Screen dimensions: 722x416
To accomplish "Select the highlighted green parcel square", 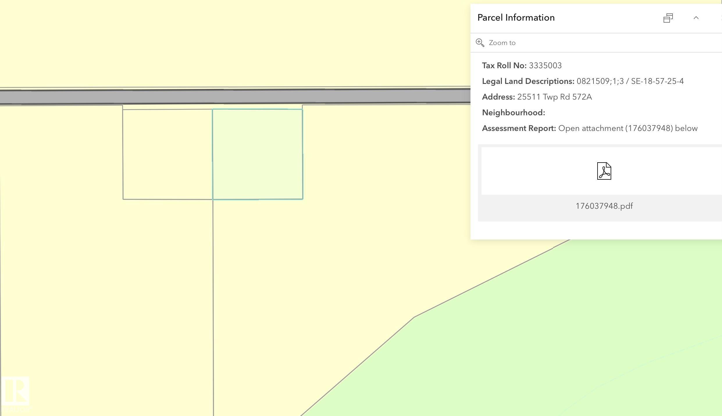I will tap(257, 154).
